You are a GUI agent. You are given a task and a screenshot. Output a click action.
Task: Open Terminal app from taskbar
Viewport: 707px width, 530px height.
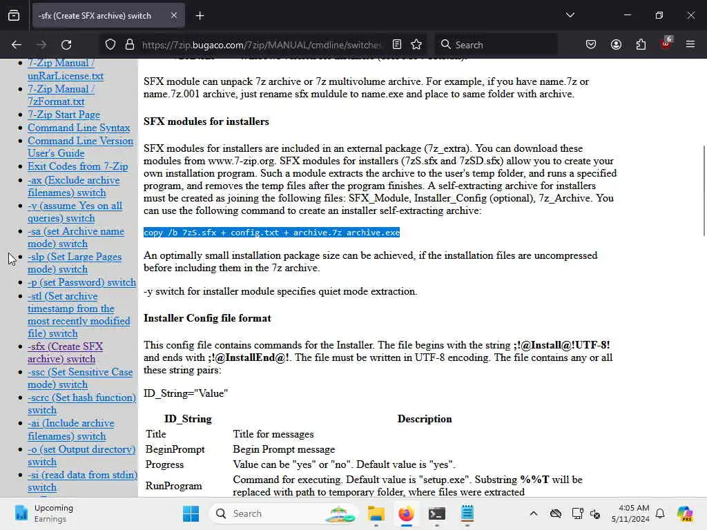437,513
